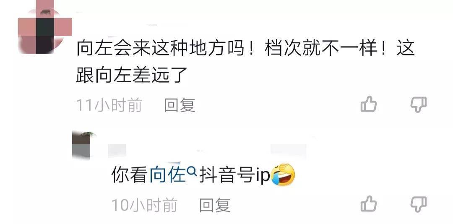Click the text 抖音号ip in the reply
The image size is (453, 224).
(234, 175)
